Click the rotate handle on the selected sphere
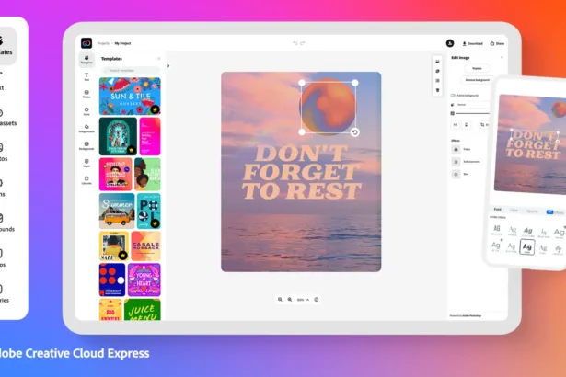The width and height of the screenshot is (566, 377). (x=355, y=132)
